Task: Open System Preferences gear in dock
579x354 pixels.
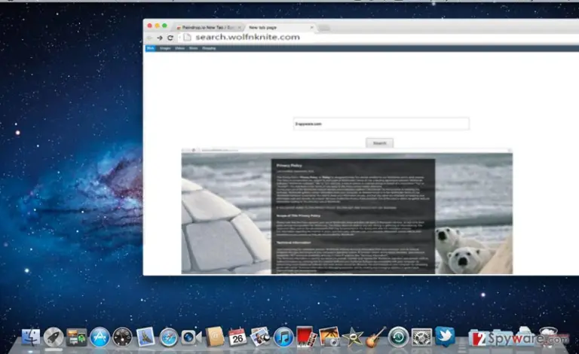Action: pyautogui.click(x=421, y=337)
